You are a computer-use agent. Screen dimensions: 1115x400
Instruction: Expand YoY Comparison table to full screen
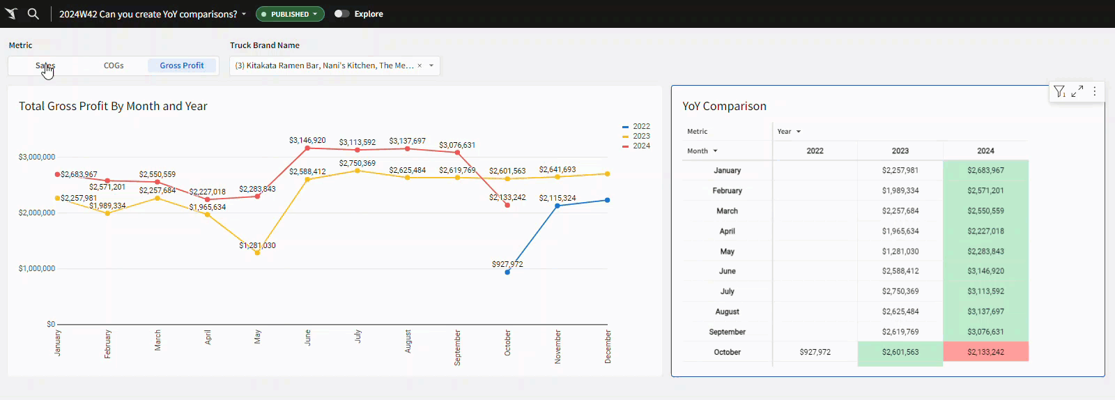(x=1077, y=91)
